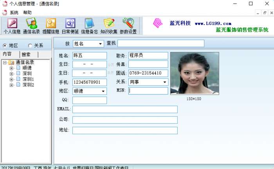Open the 提醒信息 toolbar icon
This screenshot has height=169, width=274.
click(x=51, y=23)
